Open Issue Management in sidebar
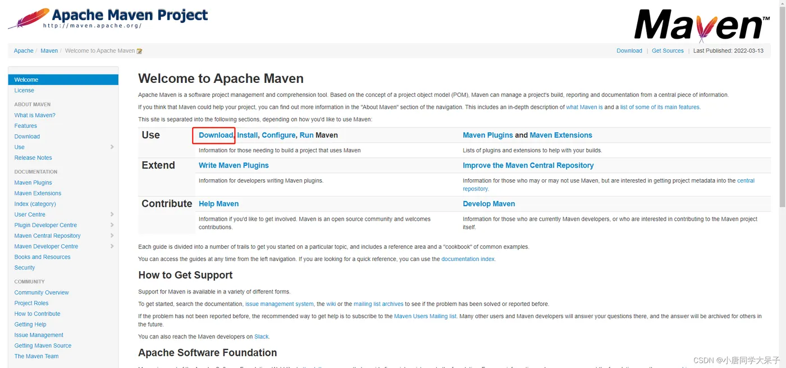 (39, 335)
